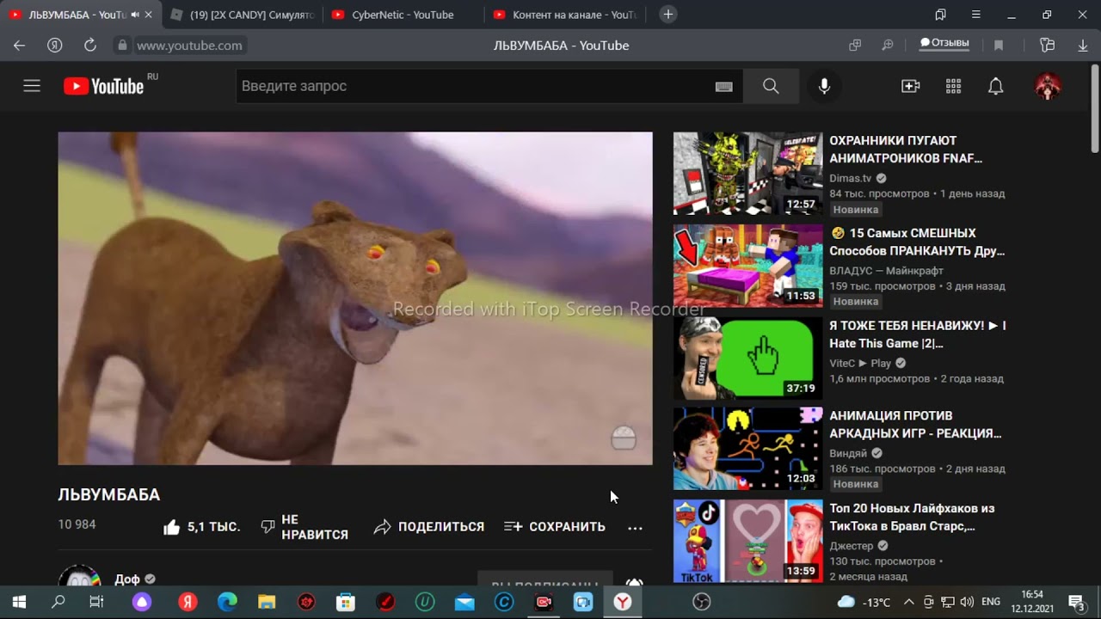
Task: Open the Create video camera icon
Action: pyautogui.click(x=910, y=86)
